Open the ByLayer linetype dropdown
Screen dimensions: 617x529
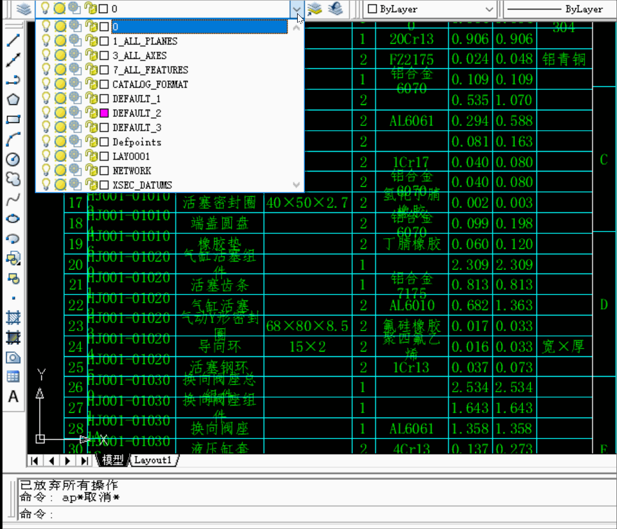point(559,9)
